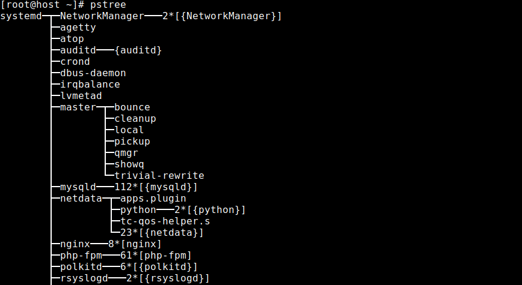Click the irqbalance process entry
The width and height of the screenshot is (522, 285).
pos(90,85)
